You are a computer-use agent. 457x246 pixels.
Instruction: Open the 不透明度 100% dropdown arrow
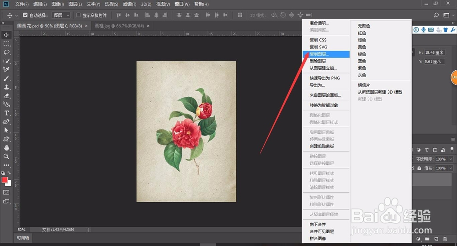point(451,159)
